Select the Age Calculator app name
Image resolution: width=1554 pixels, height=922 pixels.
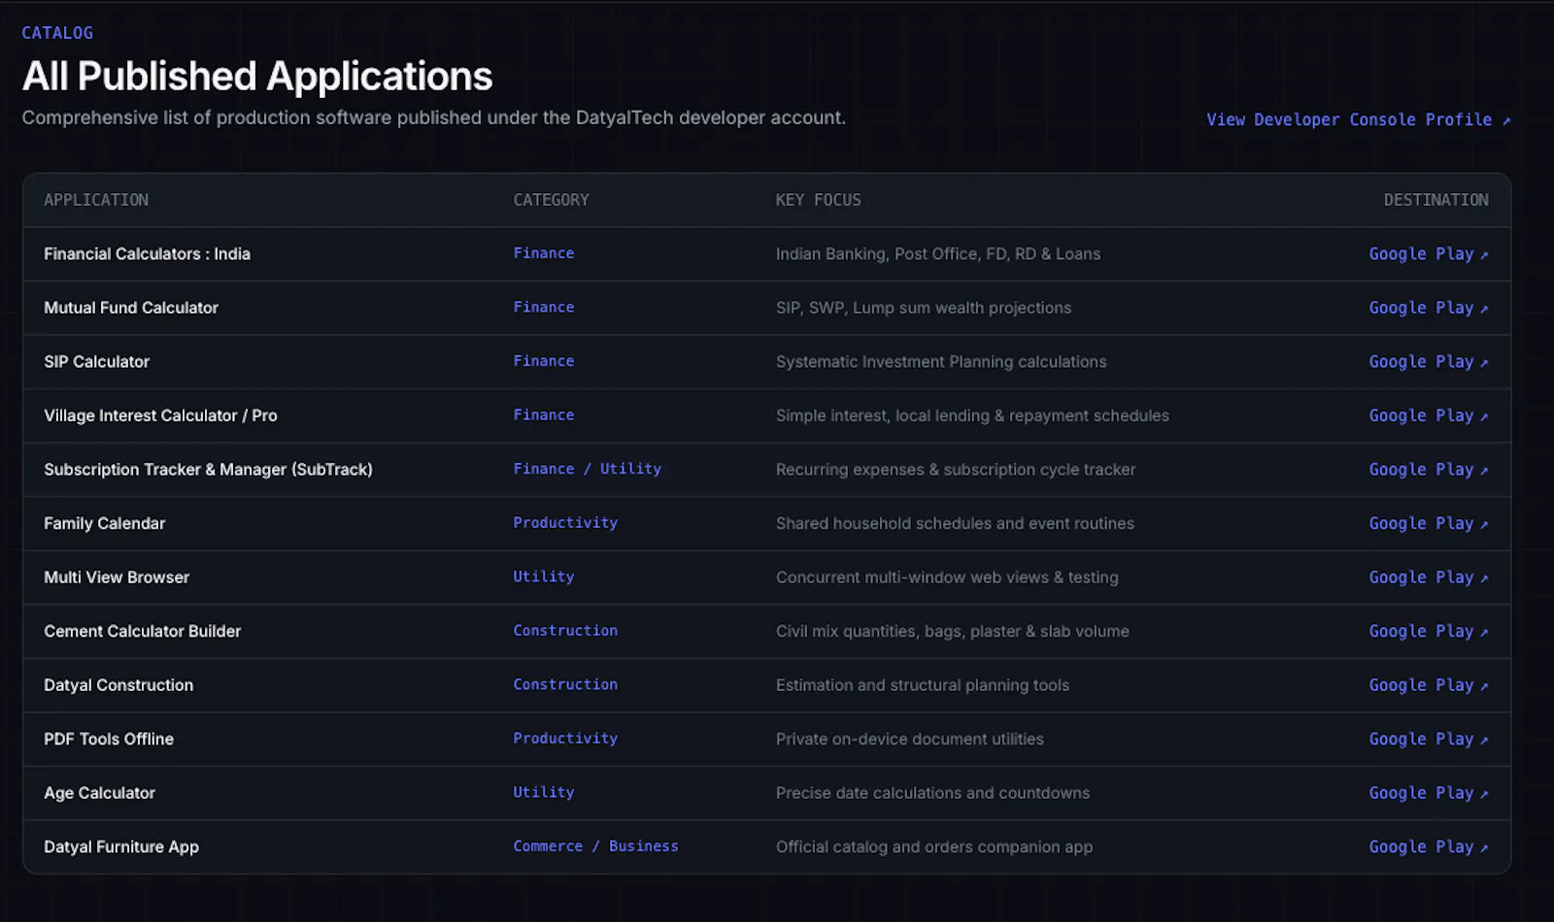pos(99,793)
